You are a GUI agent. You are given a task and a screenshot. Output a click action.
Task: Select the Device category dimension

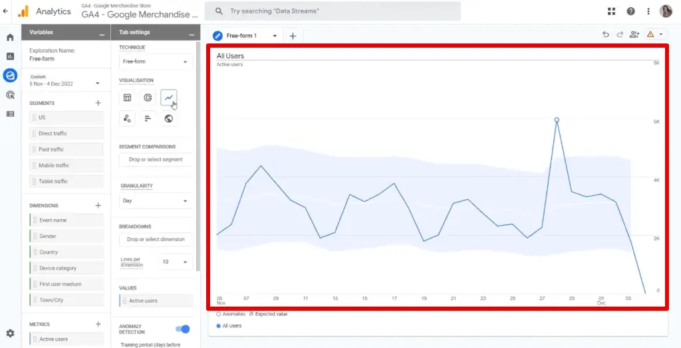coord(67,268)
